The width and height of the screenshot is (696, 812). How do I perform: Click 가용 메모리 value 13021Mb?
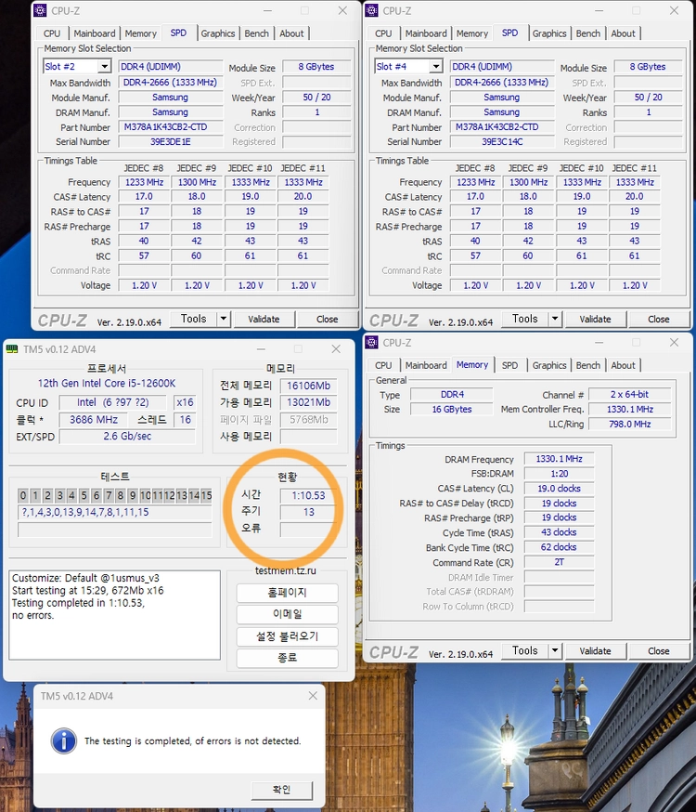point(309,402)
